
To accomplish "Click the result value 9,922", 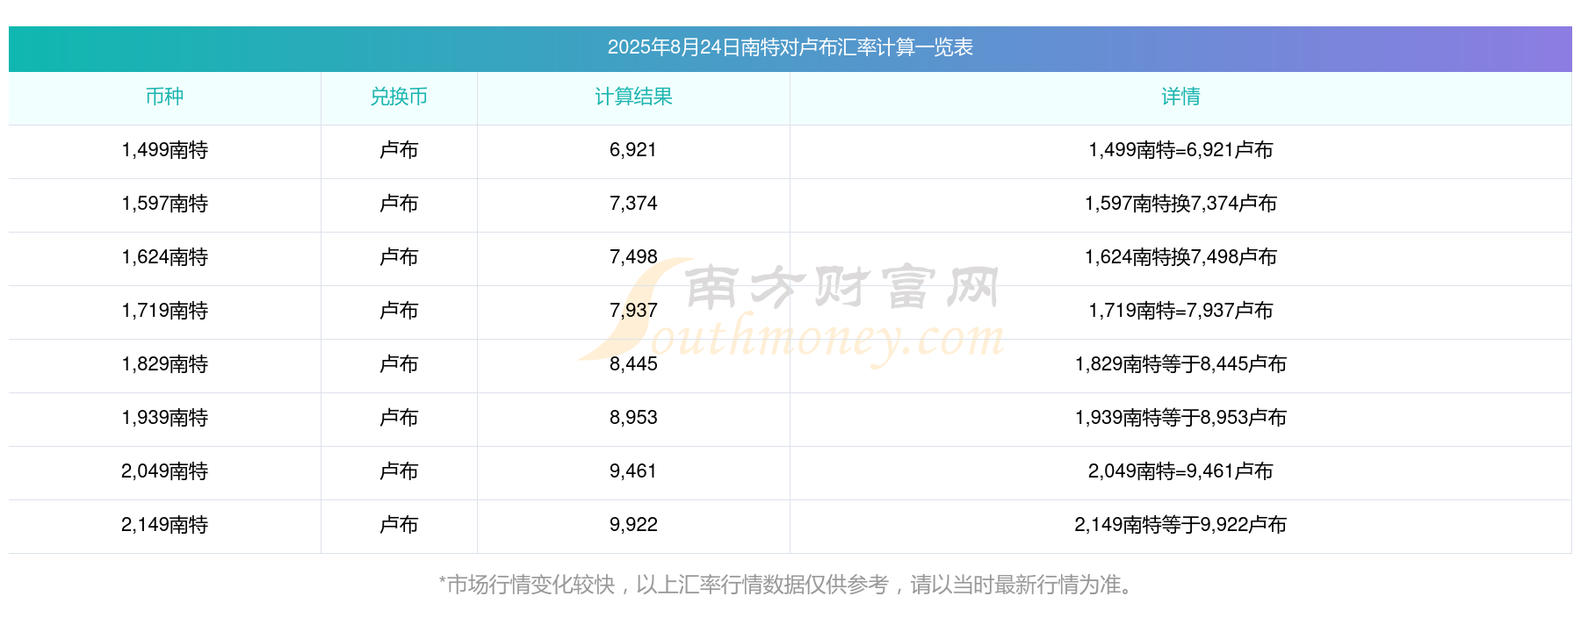I will [633, 525].
